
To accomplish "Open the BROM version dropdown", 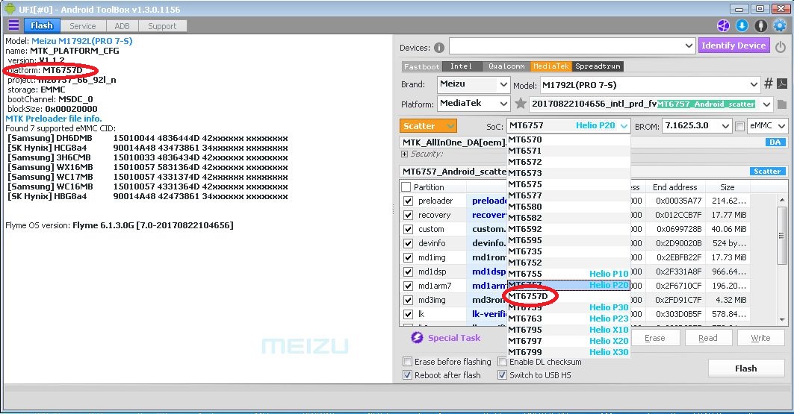I will [x=697, y=126].
